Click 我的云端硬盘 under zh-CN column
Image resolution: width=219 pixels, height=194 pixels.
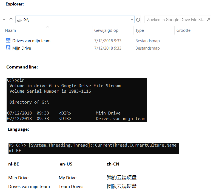(x=122, y=177)
